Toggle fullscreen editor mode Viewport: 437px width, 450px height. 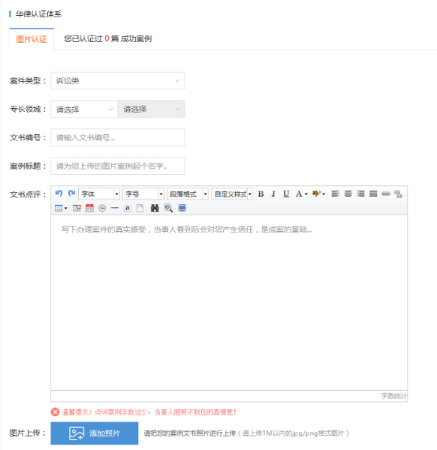pos(182,208)
